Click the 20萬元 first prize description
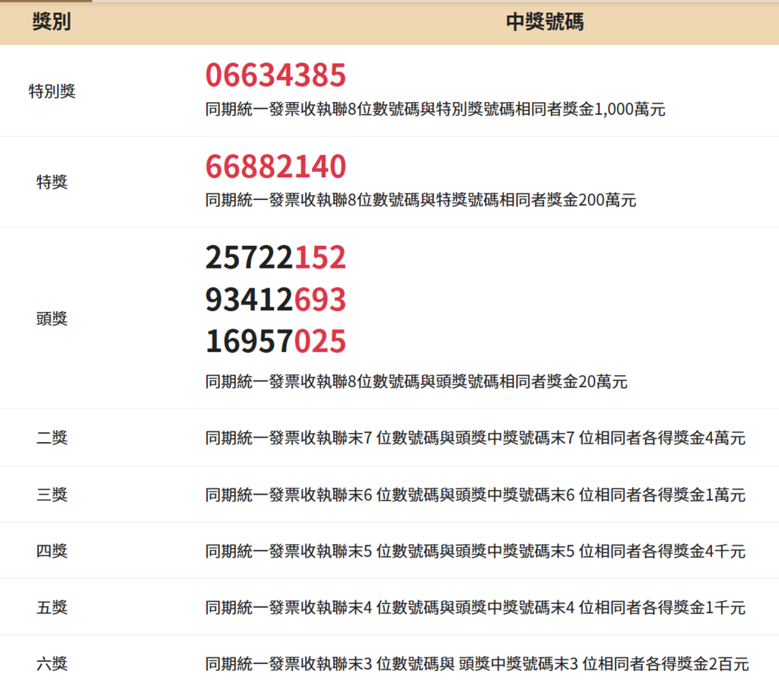The width and height of the screenshot is (779, 690). click(416, 381)
